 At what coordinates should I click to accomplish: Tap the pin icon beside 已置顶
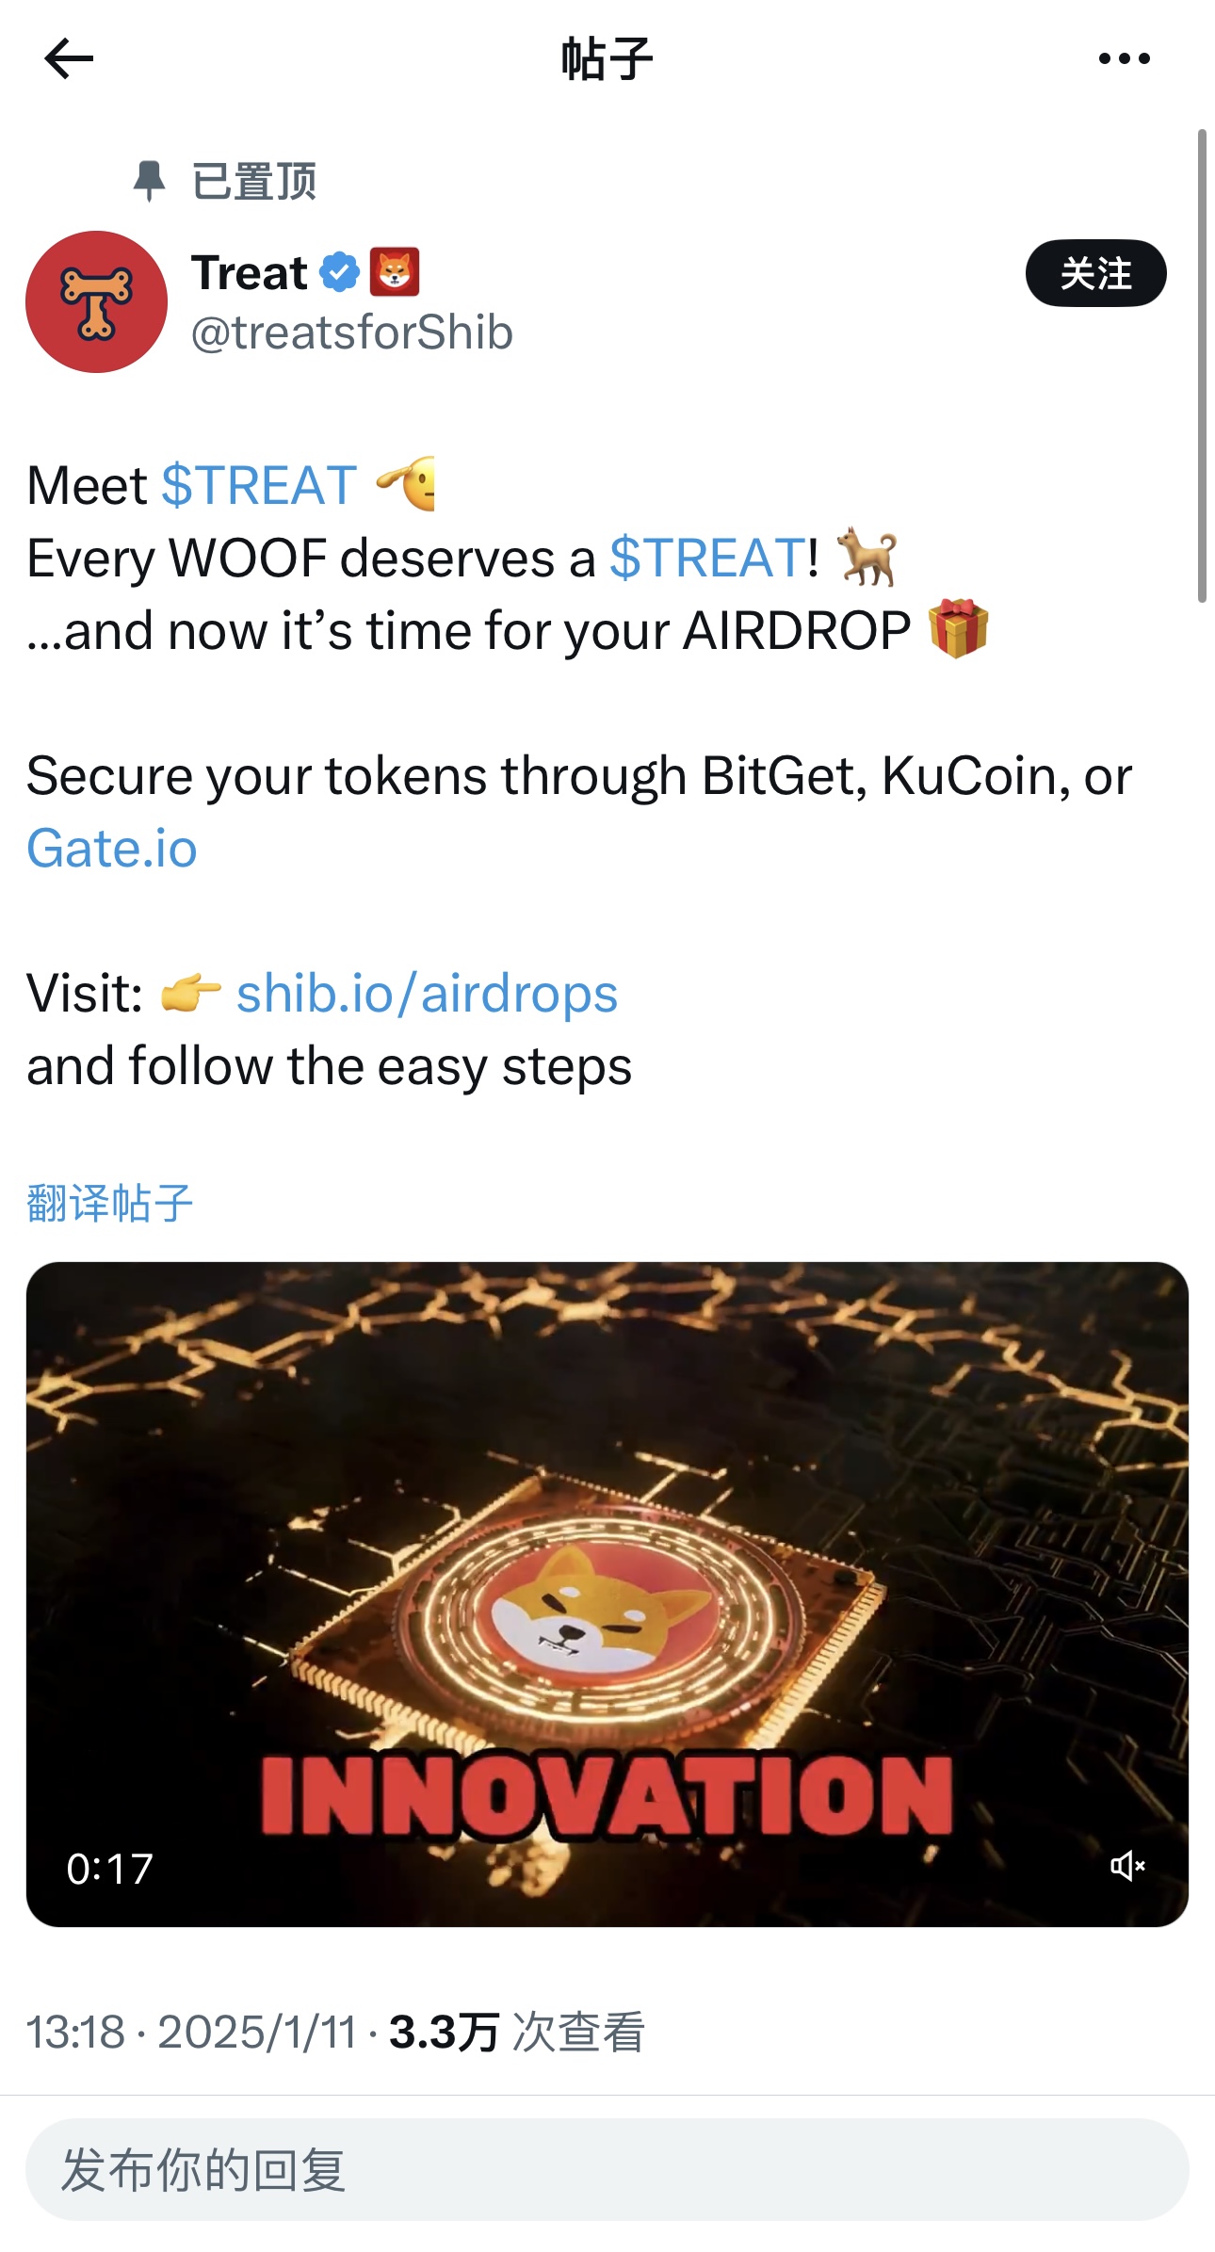(x=149, y=180)
